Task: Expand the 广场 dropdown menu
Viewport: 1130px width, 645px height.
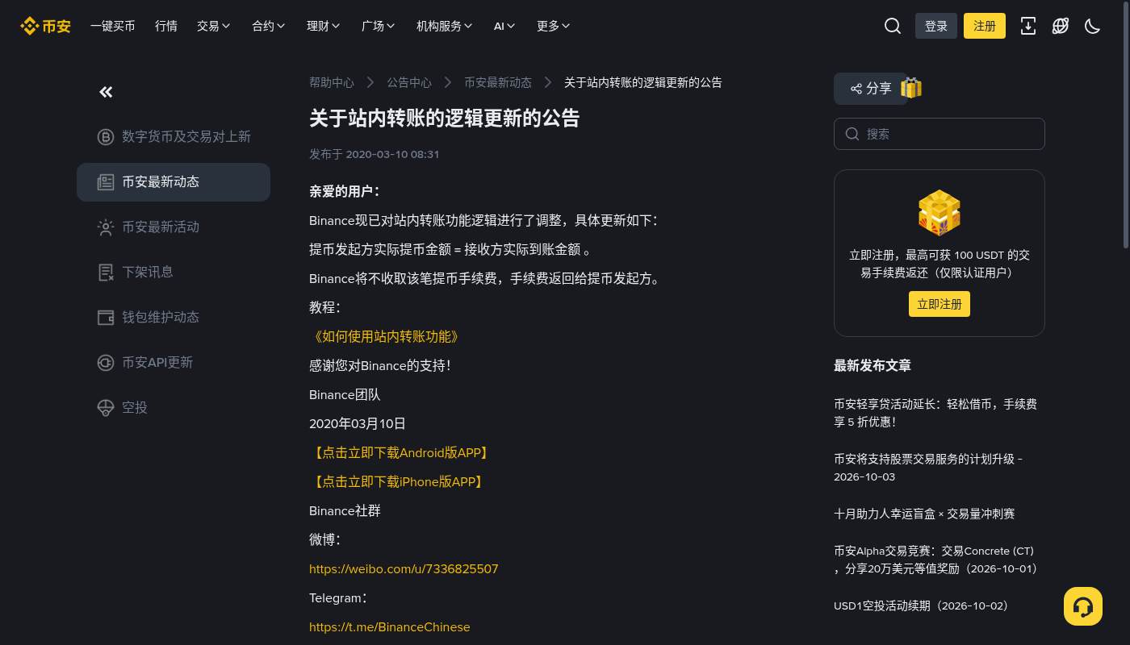Action: click(379, 26)
